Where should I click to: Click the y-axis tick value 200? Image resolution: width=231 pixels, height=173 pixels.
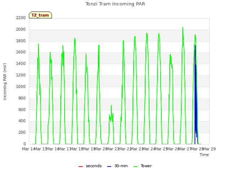22,133
